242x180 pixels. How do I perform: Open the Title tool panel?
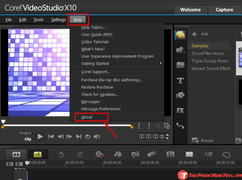[180, 80]
